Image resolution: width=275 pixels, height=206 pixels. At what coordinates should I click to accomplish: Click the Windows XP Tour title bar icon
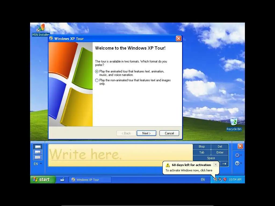(51, 38)
